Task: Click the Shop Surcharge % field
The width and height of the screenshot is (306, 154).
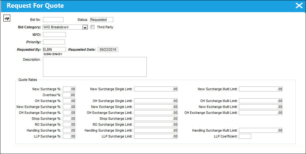Action: click(x=69, y=119)
